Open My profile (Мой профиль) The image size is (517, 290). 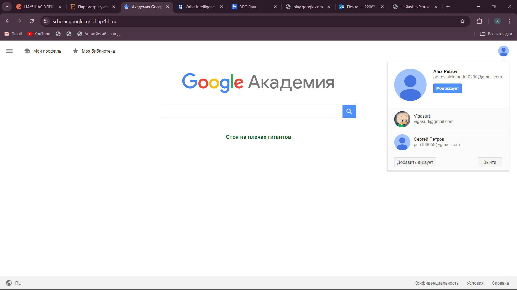point(43,51)
